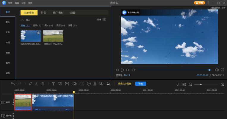This screenshot has height=119, width=227.
Task: Select the pencil edit tool
Action: [30, 84]
